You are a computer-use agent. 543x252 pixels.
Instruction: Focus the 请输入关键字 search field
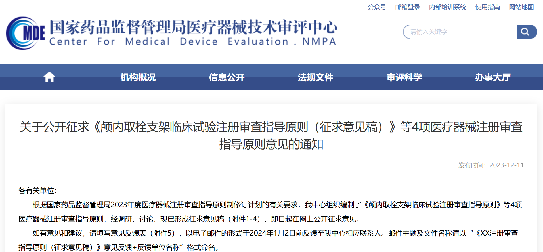tap(460, 32)
